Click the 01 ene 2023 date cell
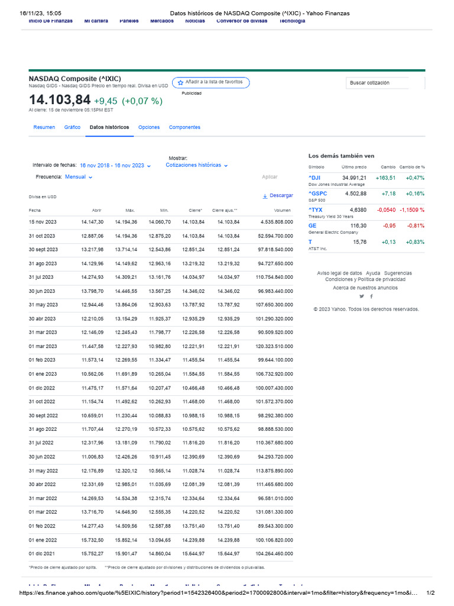 click(x=43, y=374)
